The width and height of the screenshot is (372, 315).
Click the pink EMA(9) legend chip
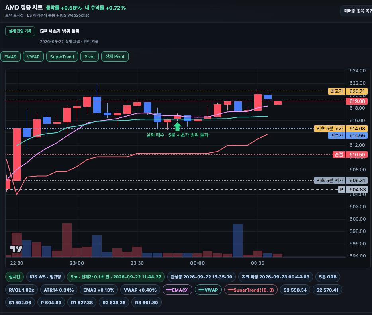tap(177, 290)
